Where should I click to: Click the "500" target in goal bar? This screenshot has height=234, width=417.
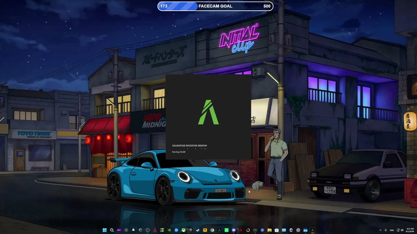point(267,6)
